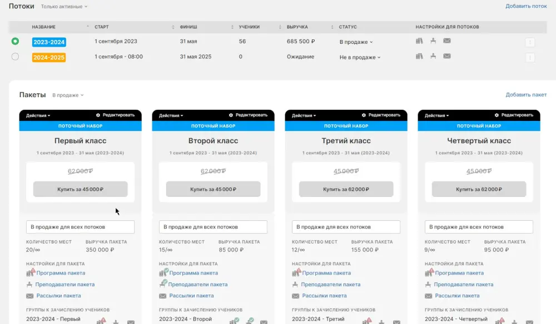Click gear Редактировать on Первый класс card
The height and width of the screenshot is (324, 556).
coord(115,115)
